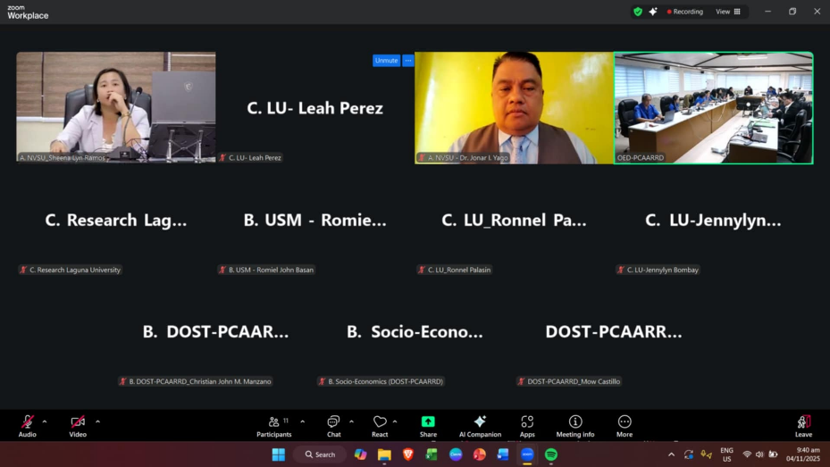Viewport: 830px width, 467px height.
Task: Open Spotify from the Windows taskbar
Action: (x=550, y=454)
